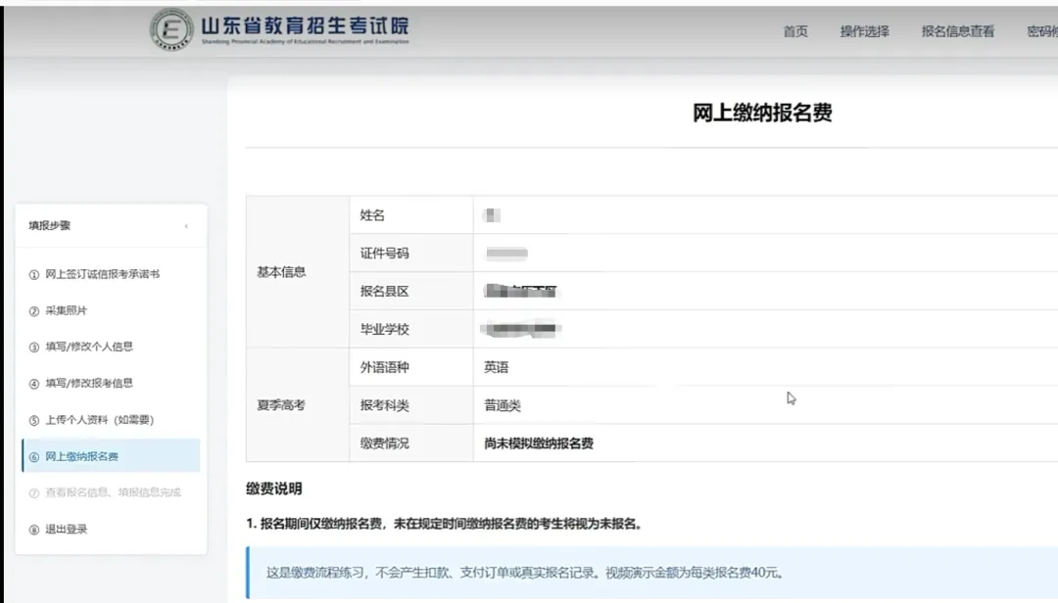Click the 英语 value cell
The image size is (1058, 603).
tap(765, 367)
